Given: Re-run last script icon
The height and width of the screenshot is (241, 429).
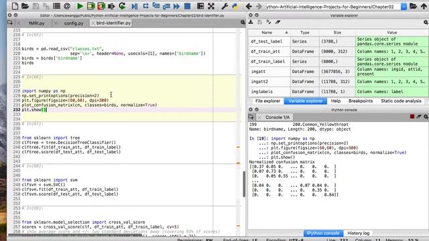Looking at the screenshot, I should [x=122, y=6].
